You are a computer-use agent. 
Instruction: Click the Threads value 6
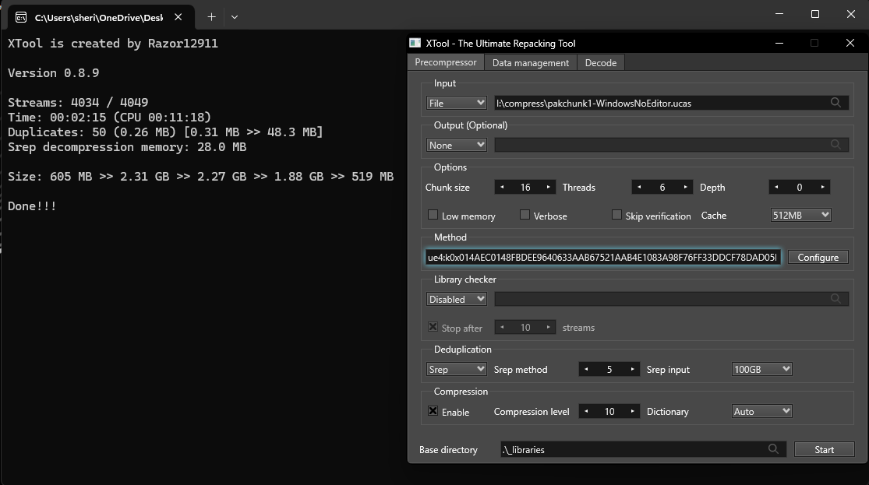(662, 187)
